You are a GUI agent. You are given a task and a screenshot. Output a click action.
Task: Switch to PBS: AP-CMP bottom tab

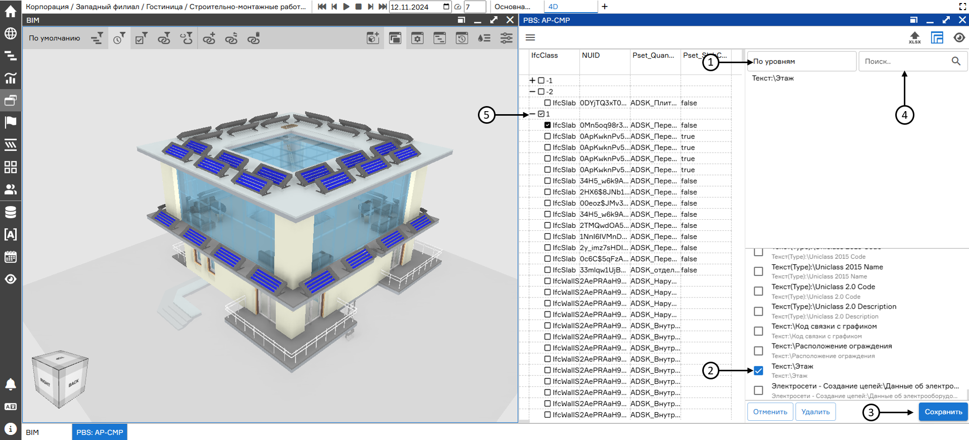tap(100, 432)
